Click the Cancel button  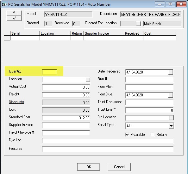(x=119, y=167)
